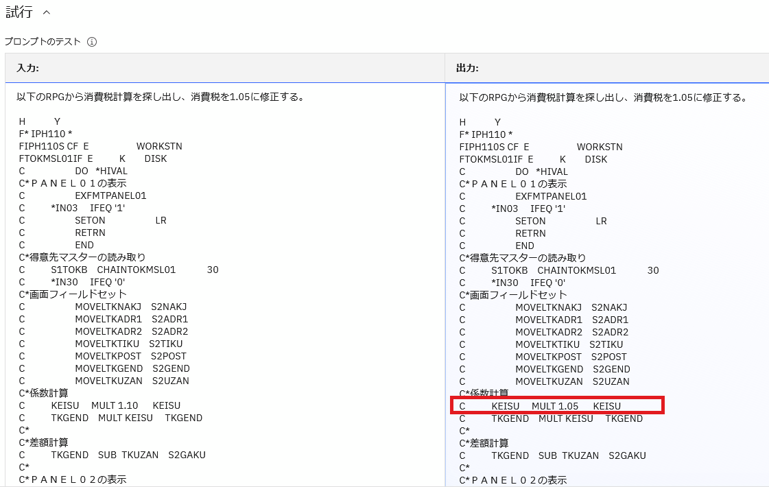Select output line 'FIPH110S CF E WORKSTN'
Image resolution: width=769 pixels, height=487 pixels.
tap(541, 147)
